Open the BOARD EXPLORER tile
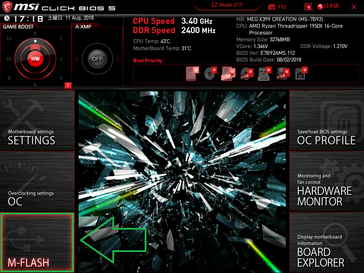 coord(327,242)
